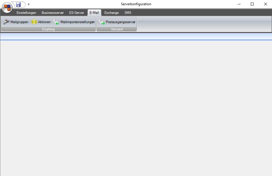Click the save floppy disk icon

click(x=18, y=4)
